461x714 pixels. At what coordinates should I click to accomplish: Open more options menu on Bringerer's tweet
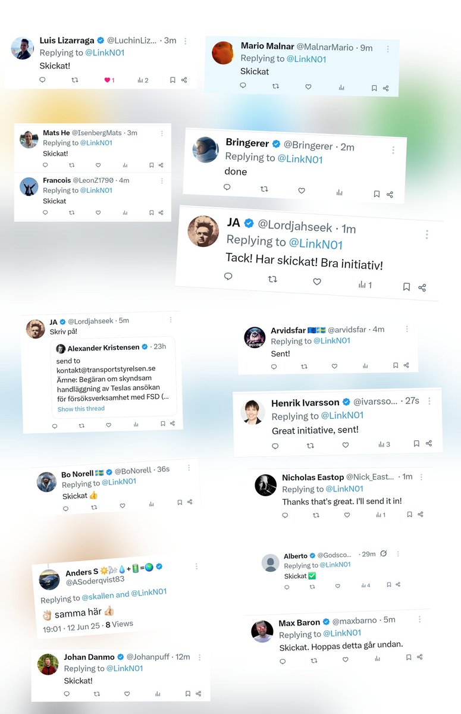(x=393, y=151)
